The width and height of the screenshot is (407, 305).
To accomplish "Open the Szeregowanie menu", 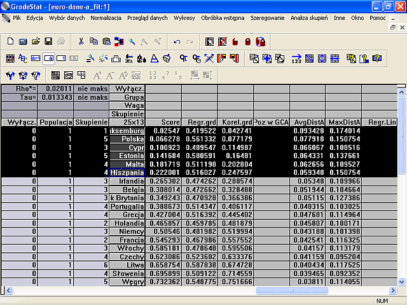I will pos(267,18).
